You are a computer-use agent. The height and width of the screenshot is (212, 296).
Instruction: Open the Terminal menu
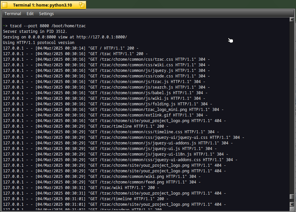click(13, 13)
